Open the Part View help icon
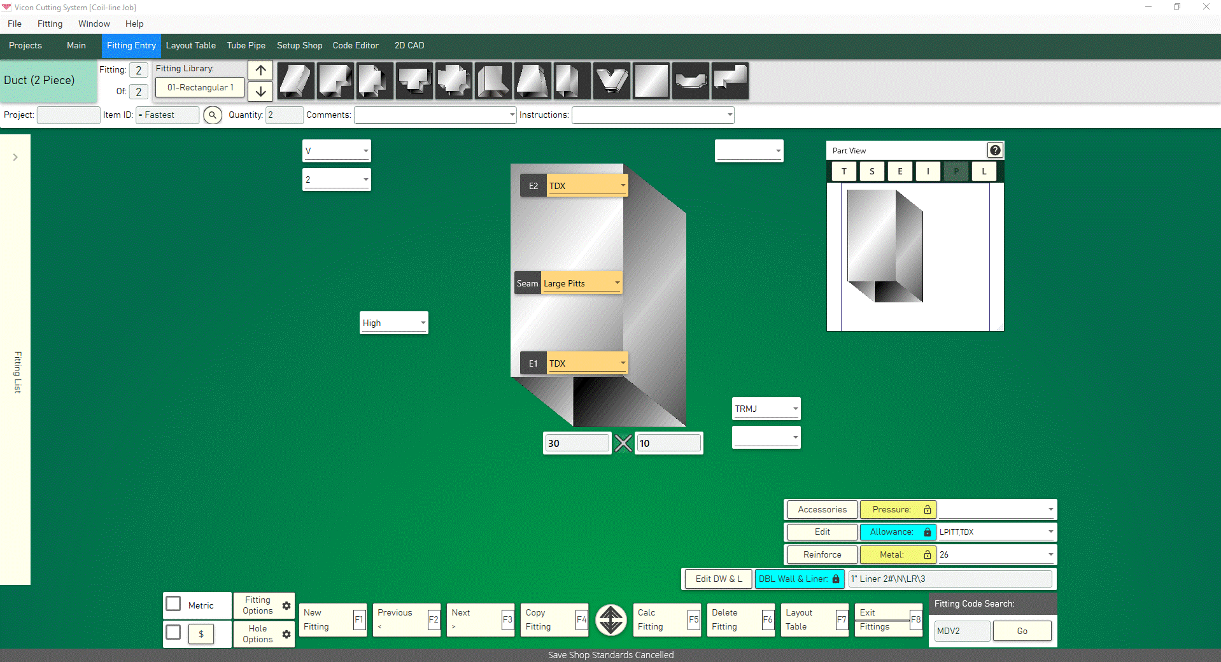 [x=995, y=150]
